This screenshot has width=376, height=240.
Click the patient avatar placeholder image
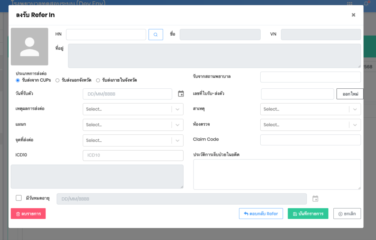(x=29, y=47)
